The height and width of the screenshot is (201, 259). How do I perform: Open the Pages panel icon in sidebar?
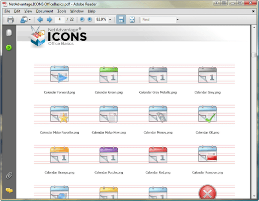[9, 33]
